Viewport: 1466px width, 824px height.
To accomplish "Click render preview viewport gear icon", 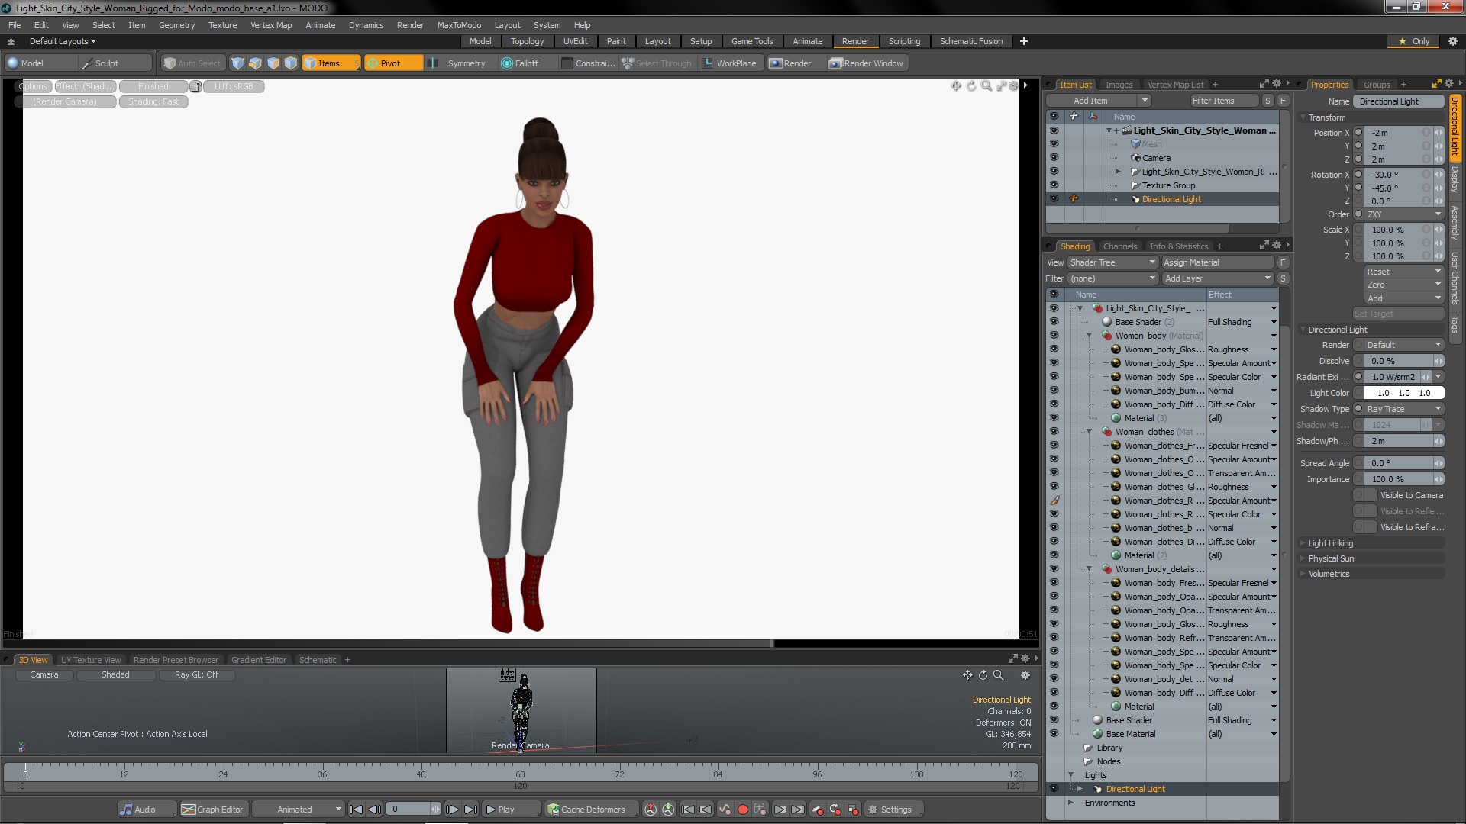I will point(1014,86).
